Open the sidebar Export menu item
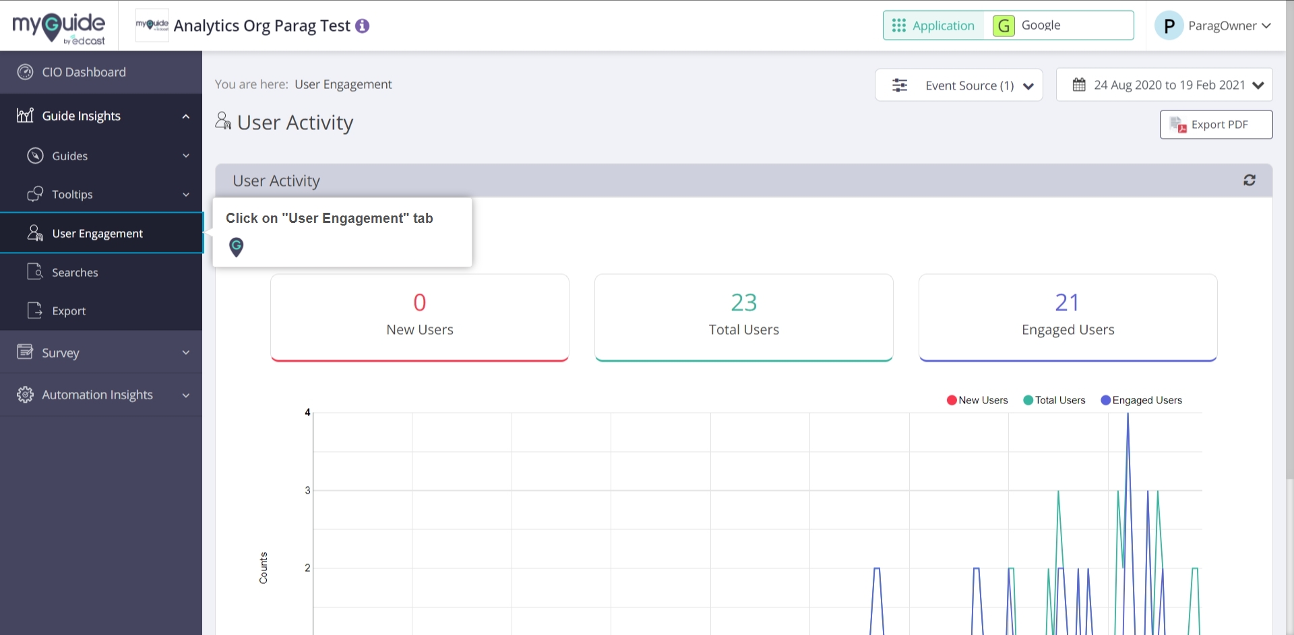 101,310
